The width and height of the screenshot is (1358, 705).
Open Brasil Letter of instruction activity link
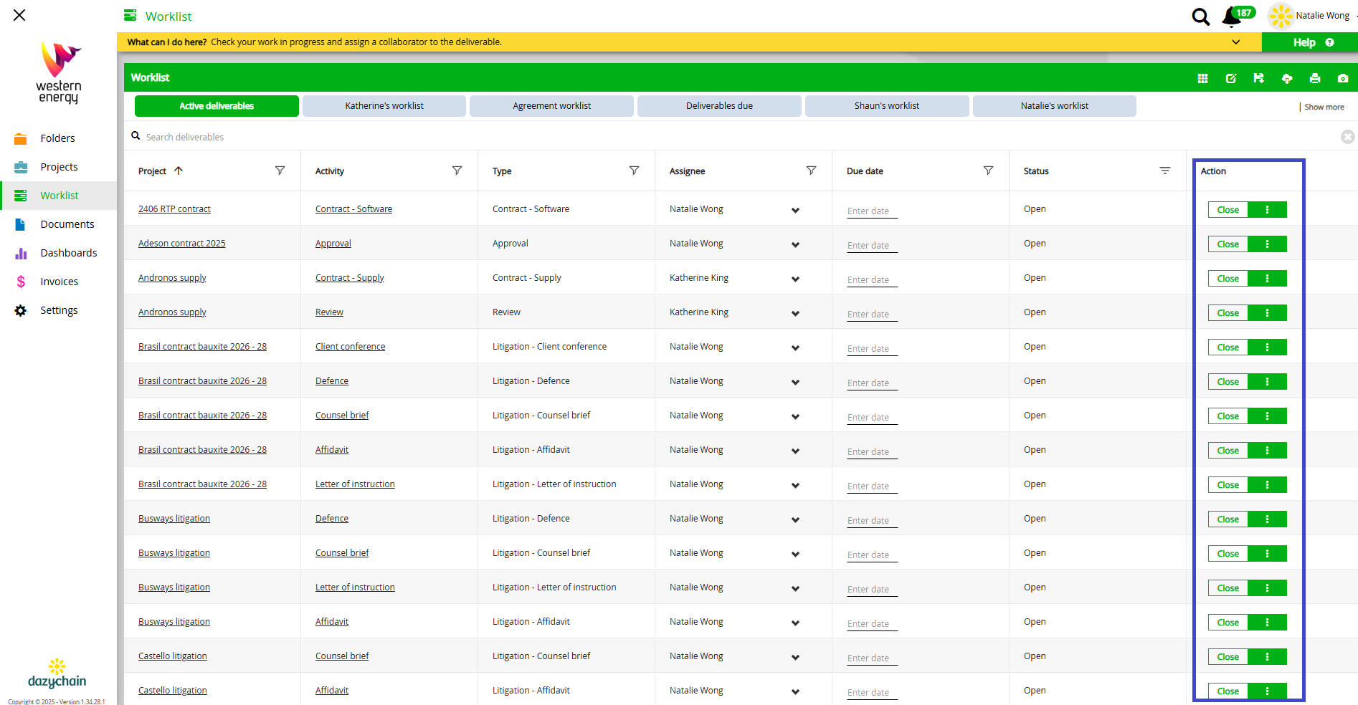(355, 484)
